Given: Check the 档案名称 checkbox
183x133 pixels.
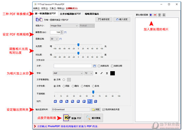Looking at the screenshot, I should pyautogui.click(x=99, y=66).
